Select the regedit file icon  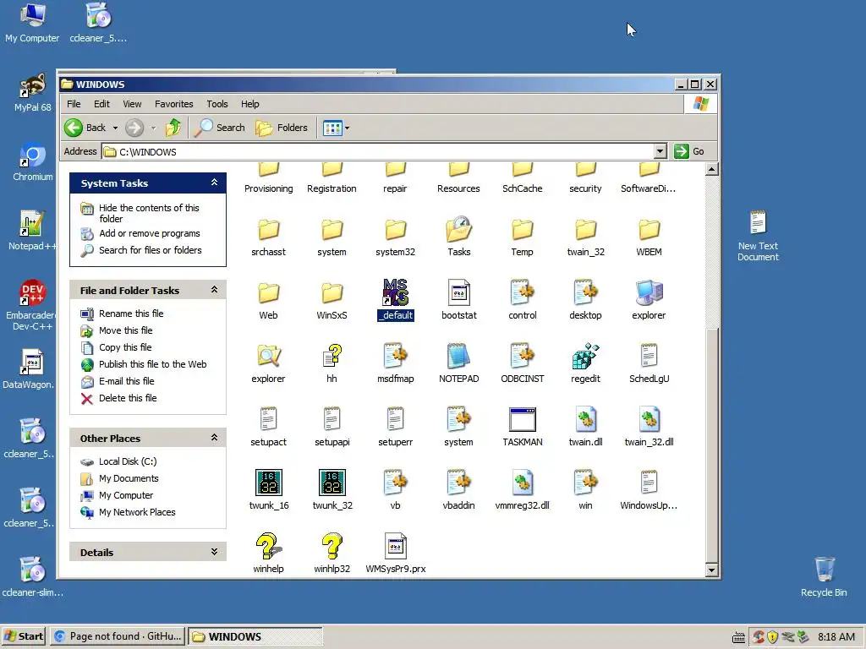(585, 356)
